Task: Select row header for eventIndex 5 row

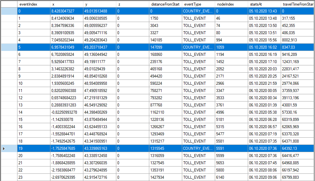Action: point(9,47)
